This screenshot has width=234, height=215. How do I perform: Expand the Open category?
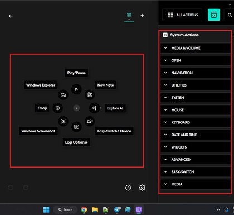196,60
